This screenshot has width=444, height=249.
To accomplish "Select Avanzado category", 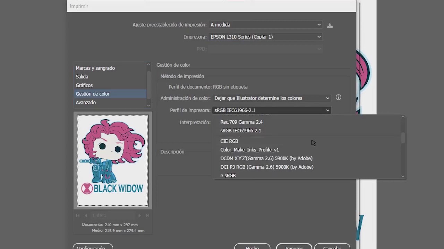I will 110,103.
